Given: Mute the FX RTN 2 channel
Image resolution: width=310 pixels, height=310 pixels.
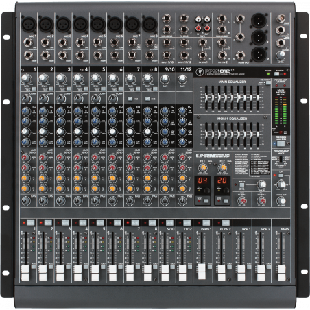Looking at the screenshot, I should [x=226, y=222].
